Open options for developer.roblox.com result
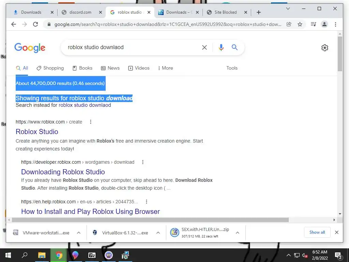The image size is (349, 262). click(143, 162)
